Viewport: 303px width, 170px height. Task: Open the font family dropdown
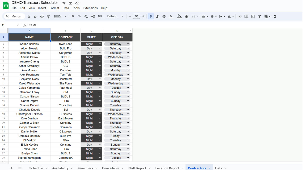pos(115,16)
